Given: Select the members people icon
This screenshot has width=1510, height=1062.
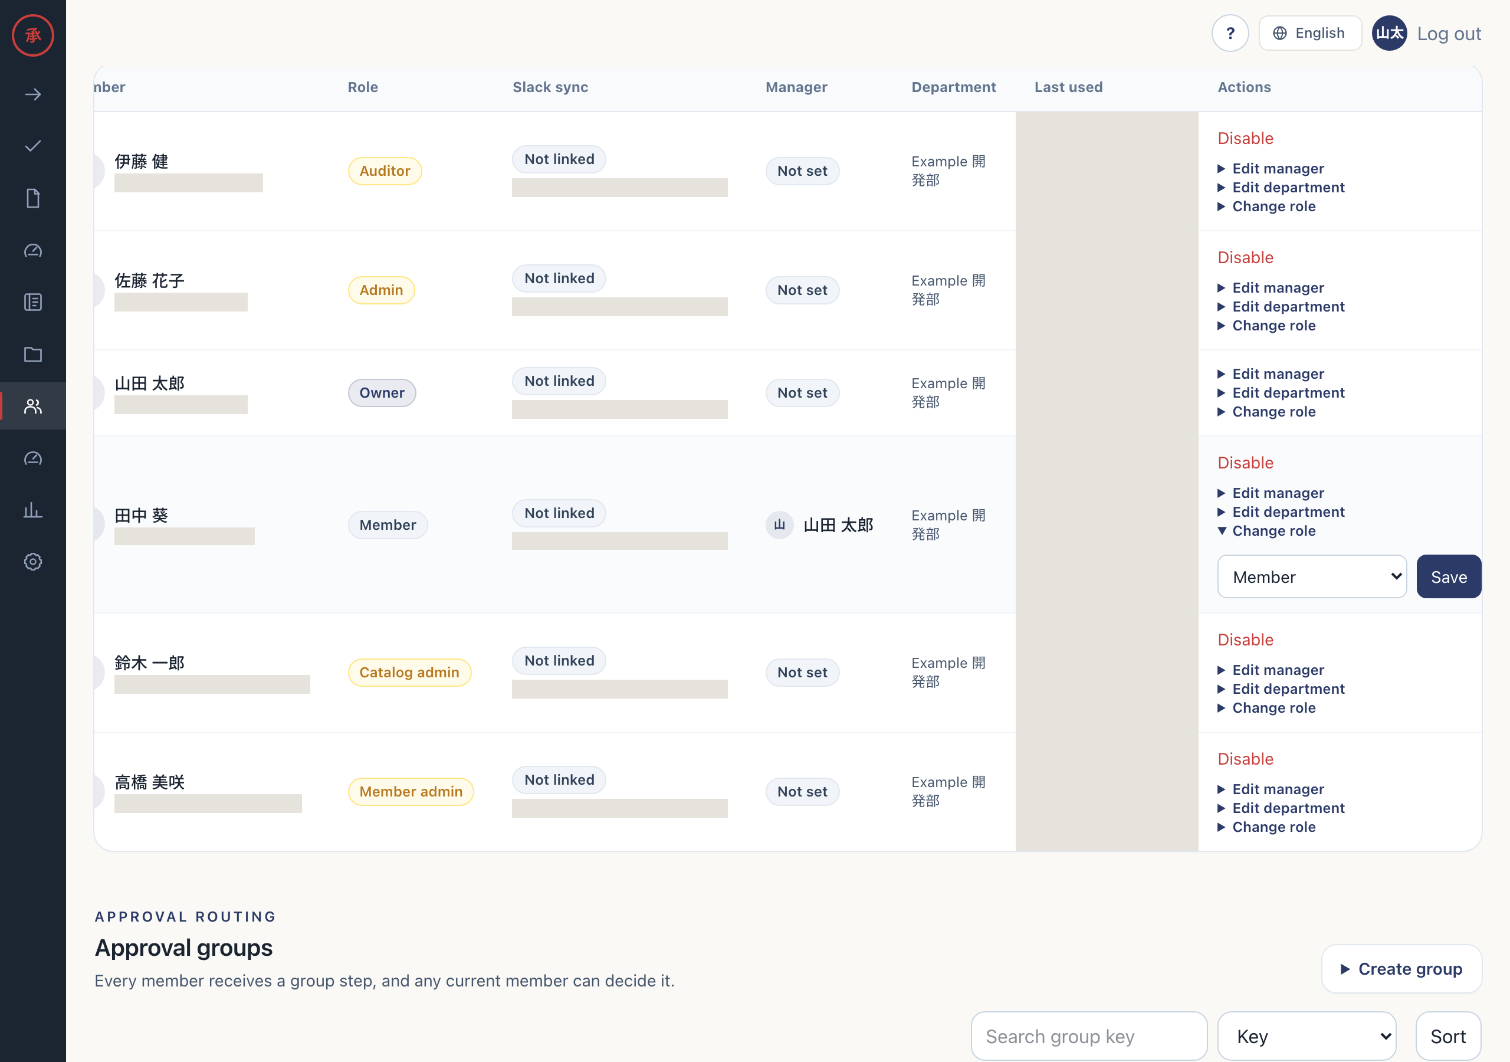Looking at the screenshot, I should point(33,406).
